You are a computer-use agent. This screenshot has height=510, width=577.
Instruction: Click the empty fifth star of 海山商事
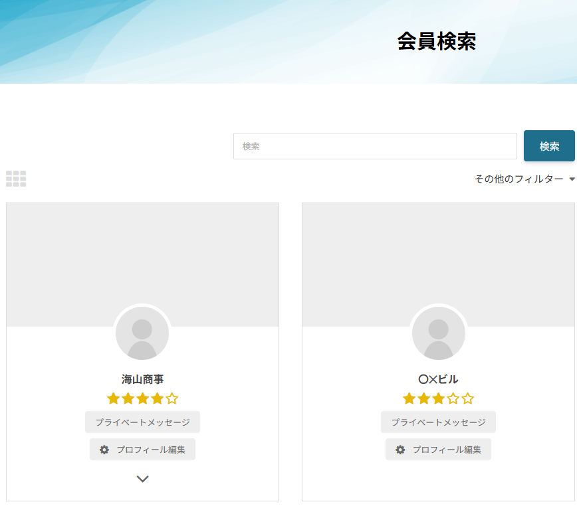click(172, 398)
